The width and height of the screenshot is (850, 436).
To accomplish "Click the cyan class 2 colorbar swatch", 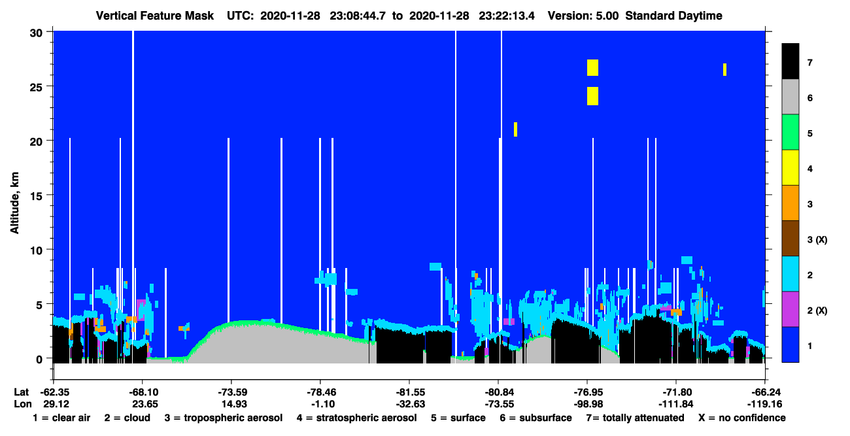I will (x=790, y=273).
